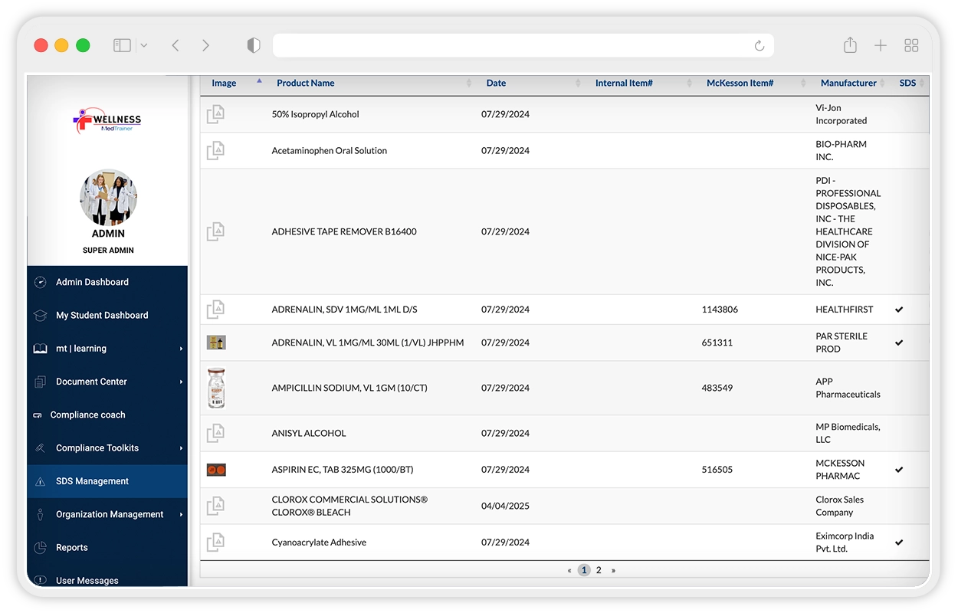Screen dimensions: 958x613
Task: Click the browser share icon
Action: 850,45
